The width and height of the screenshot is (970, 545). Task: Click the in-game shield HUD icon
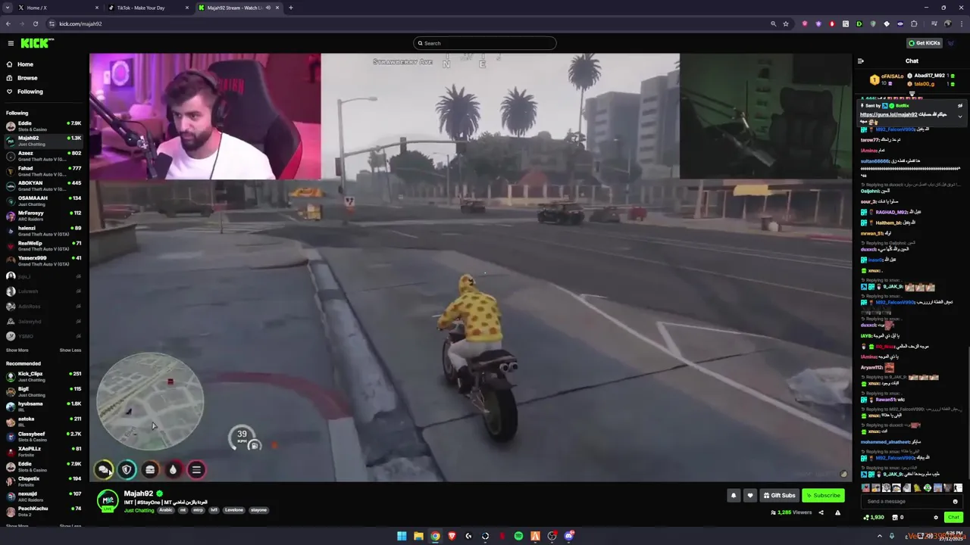(x=127, y=470)
